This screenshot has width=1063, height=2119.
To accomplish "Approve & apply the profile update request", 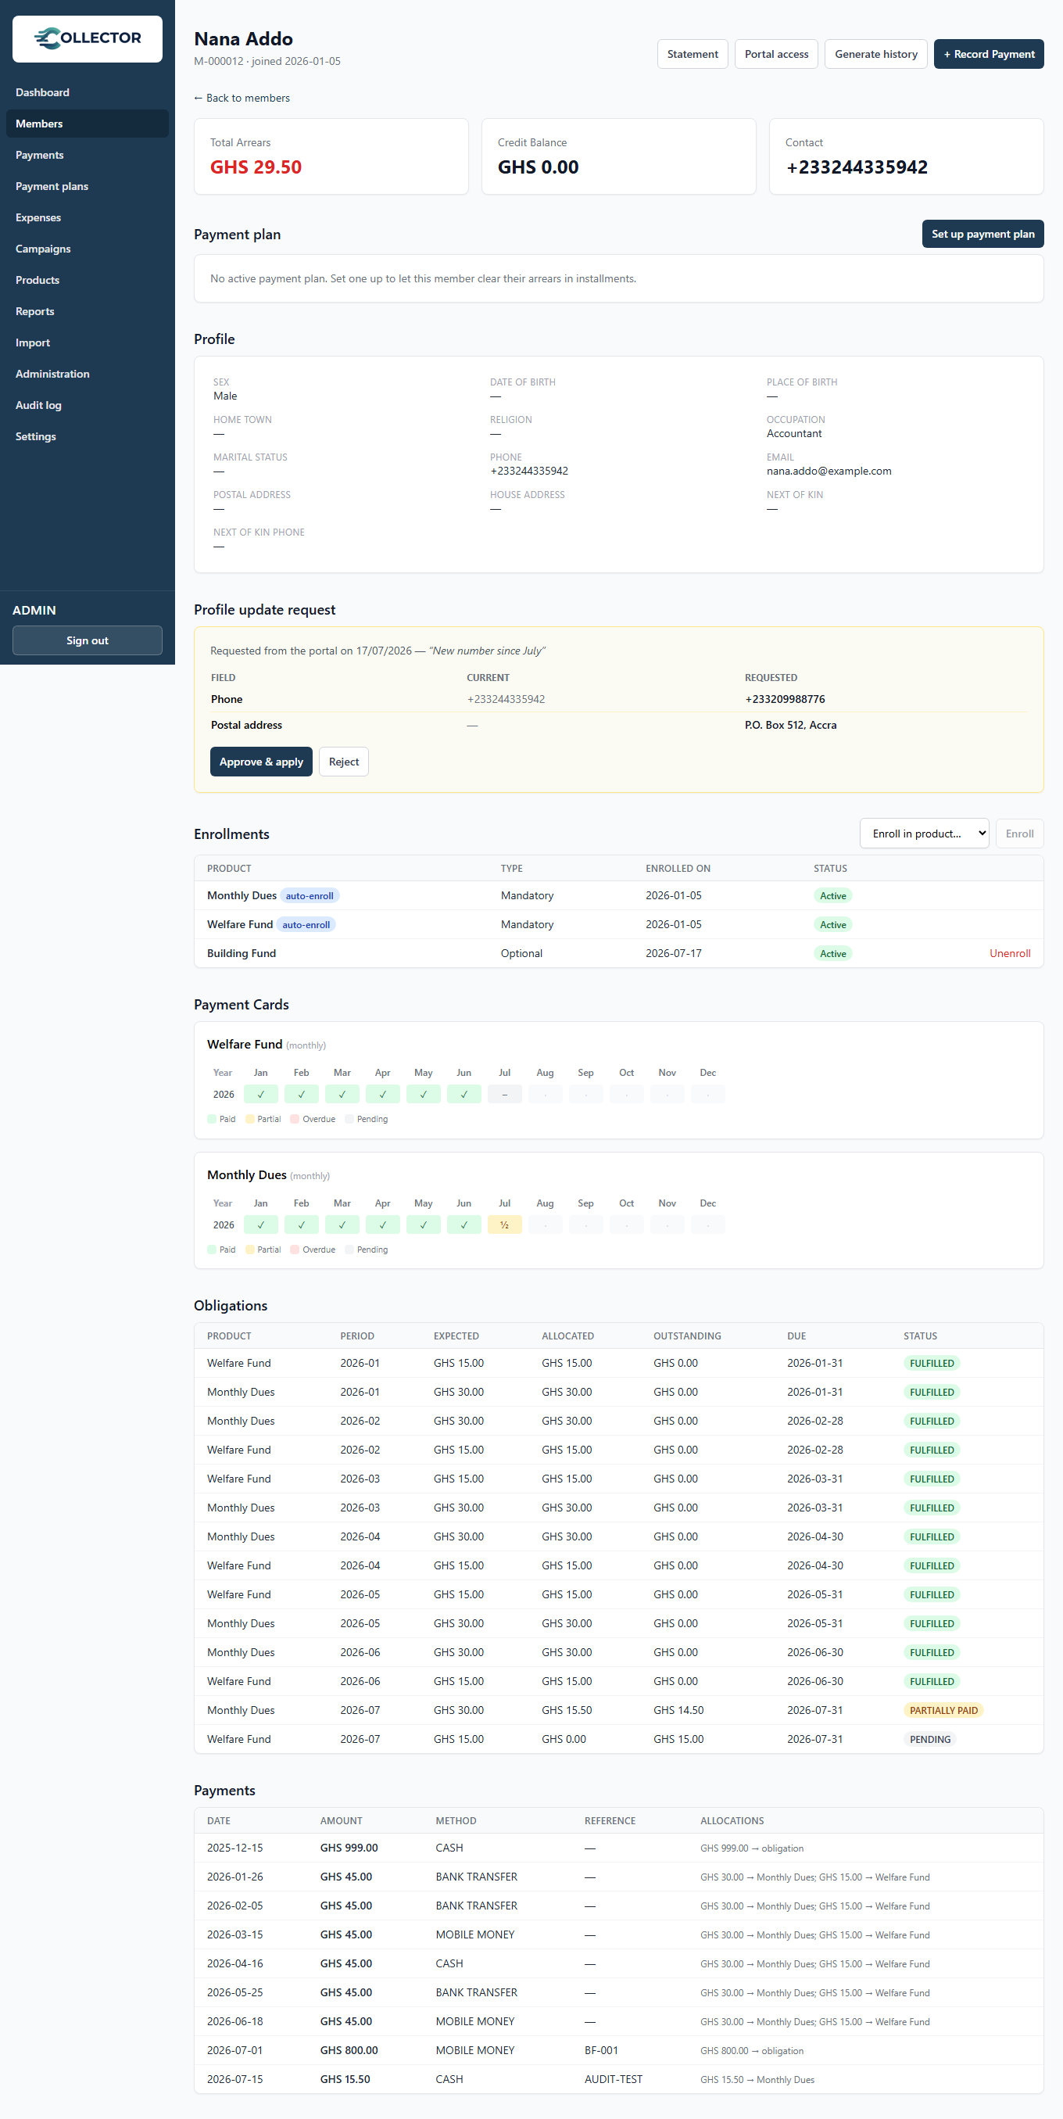I will [260, 762].
